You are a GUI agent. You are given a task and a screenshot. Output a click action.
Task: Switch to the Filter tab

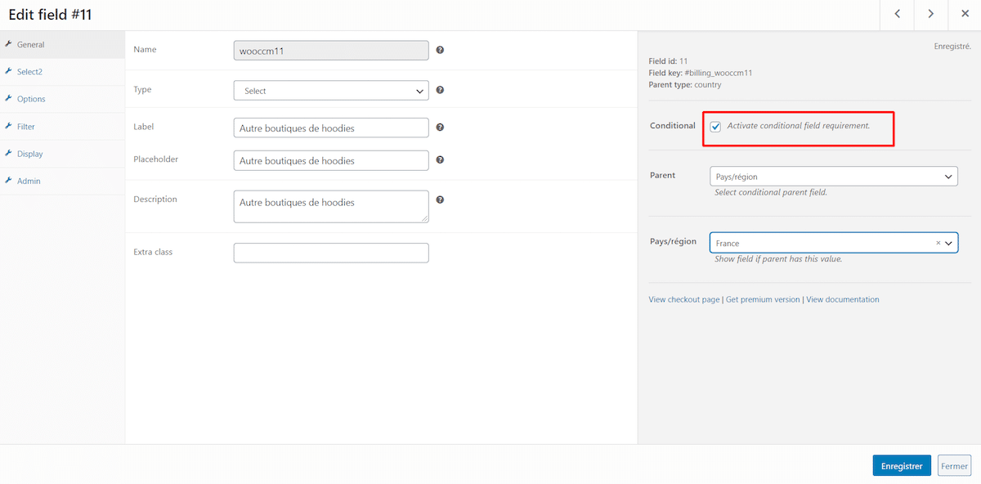[x=26, y=127]
